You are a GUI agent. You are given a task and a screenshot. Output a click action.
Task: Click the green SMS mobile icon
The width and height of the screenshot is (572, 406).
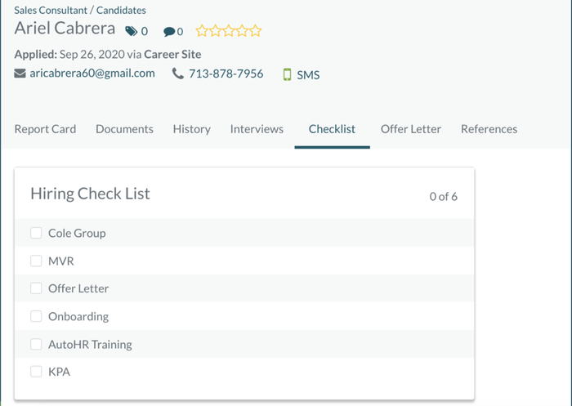coord(287,74)
